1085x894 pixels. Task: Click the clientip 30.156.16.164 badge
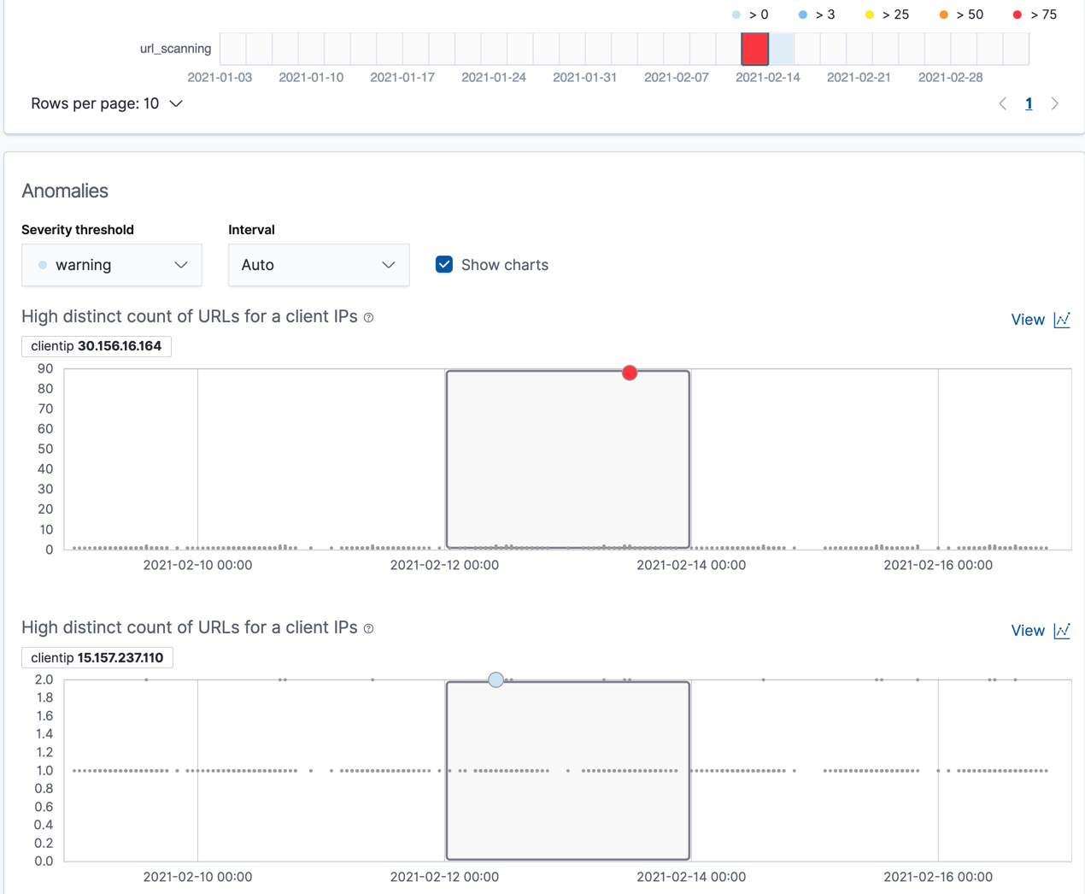tap(96, 346)
